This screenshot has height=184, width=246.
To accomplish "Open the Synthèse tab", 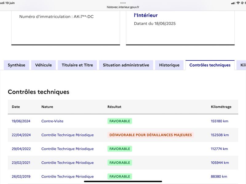I will (x=17, y=65).
